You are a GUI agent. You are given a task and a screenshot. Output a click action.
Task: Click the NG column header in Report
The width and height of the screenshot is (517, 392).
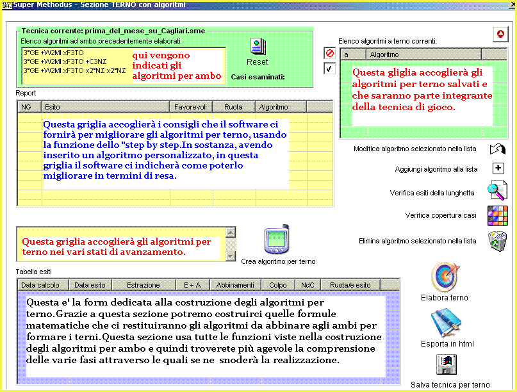[29, 107]
